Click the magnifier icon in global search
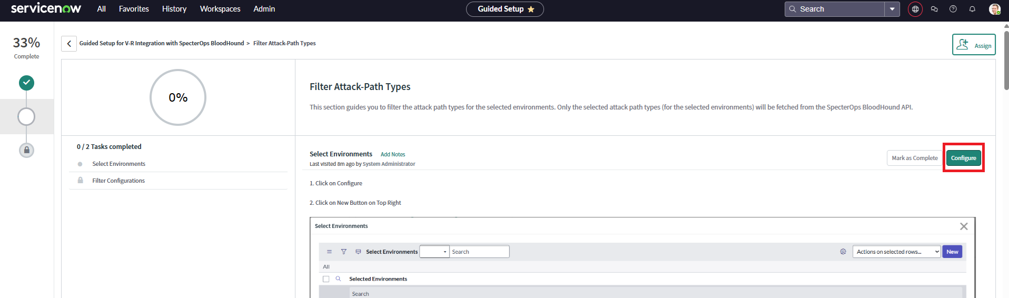Screen dimensions: 1009x298 (793, 9)
